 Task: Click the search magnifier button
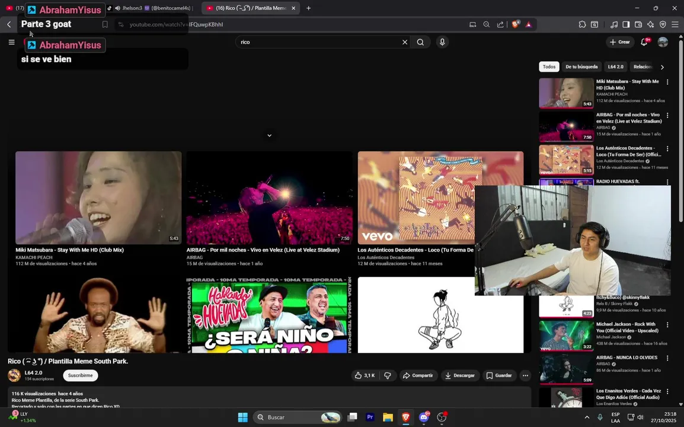(x=420, y=42)
